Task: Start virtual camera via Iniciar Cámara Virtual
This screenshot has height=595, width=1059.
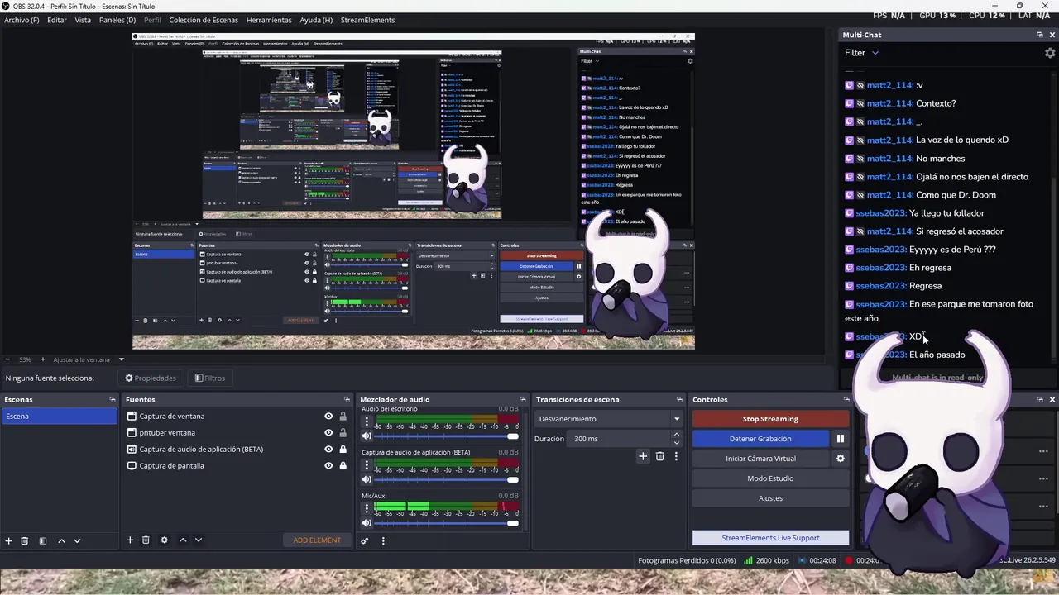Action: click(760, 459)
